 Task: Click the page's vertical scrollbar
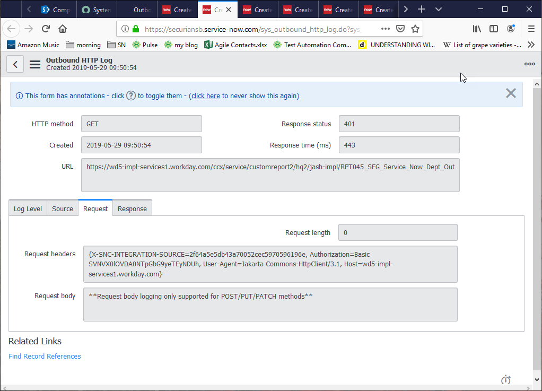[538, 212]
